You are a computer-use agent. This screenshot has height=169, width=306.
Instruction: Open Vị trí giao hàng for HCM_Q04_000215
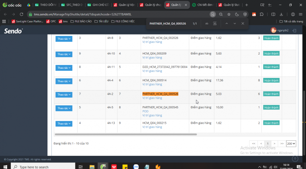point(152,127)
